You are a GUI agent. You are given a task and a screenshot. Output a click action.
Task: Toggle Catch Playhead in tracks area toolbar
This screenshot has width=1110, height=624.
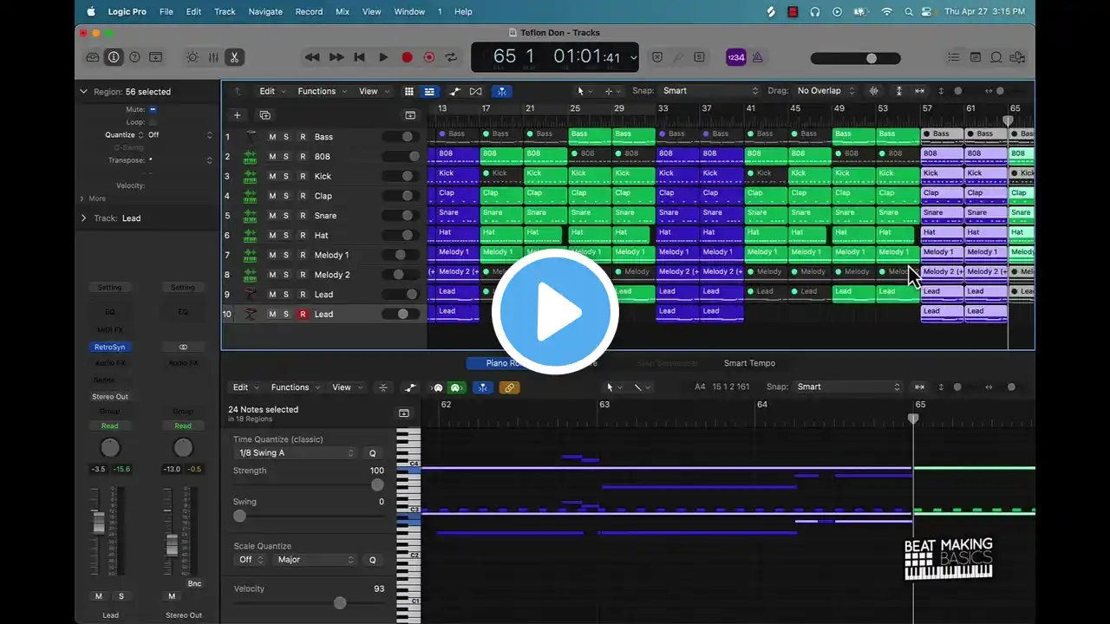pos(502,91)
